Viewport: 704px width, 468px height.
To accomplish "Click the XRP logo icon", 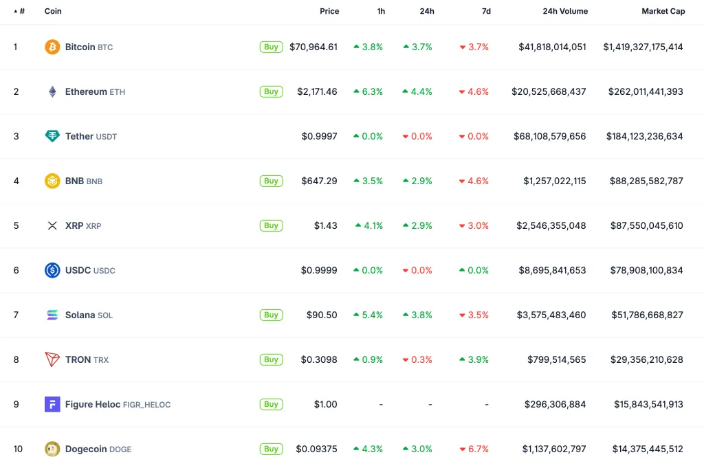I will 52,225.
